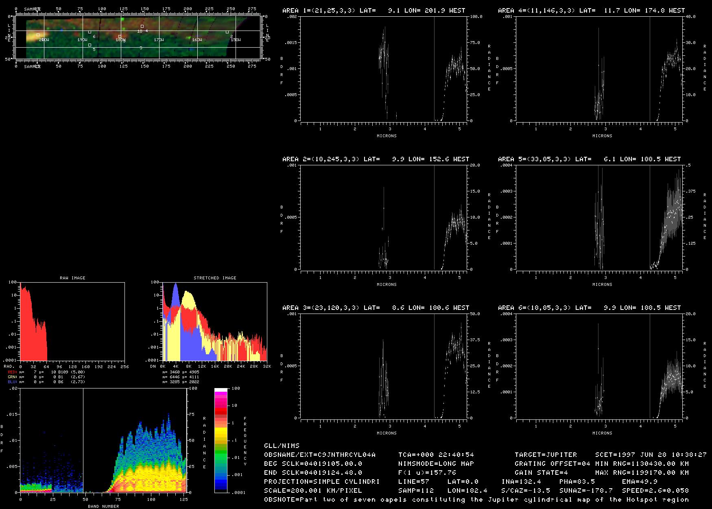Screen dimensions: 712x509
Task: Click the RED channel statistics label
Action: pos(13,372)
